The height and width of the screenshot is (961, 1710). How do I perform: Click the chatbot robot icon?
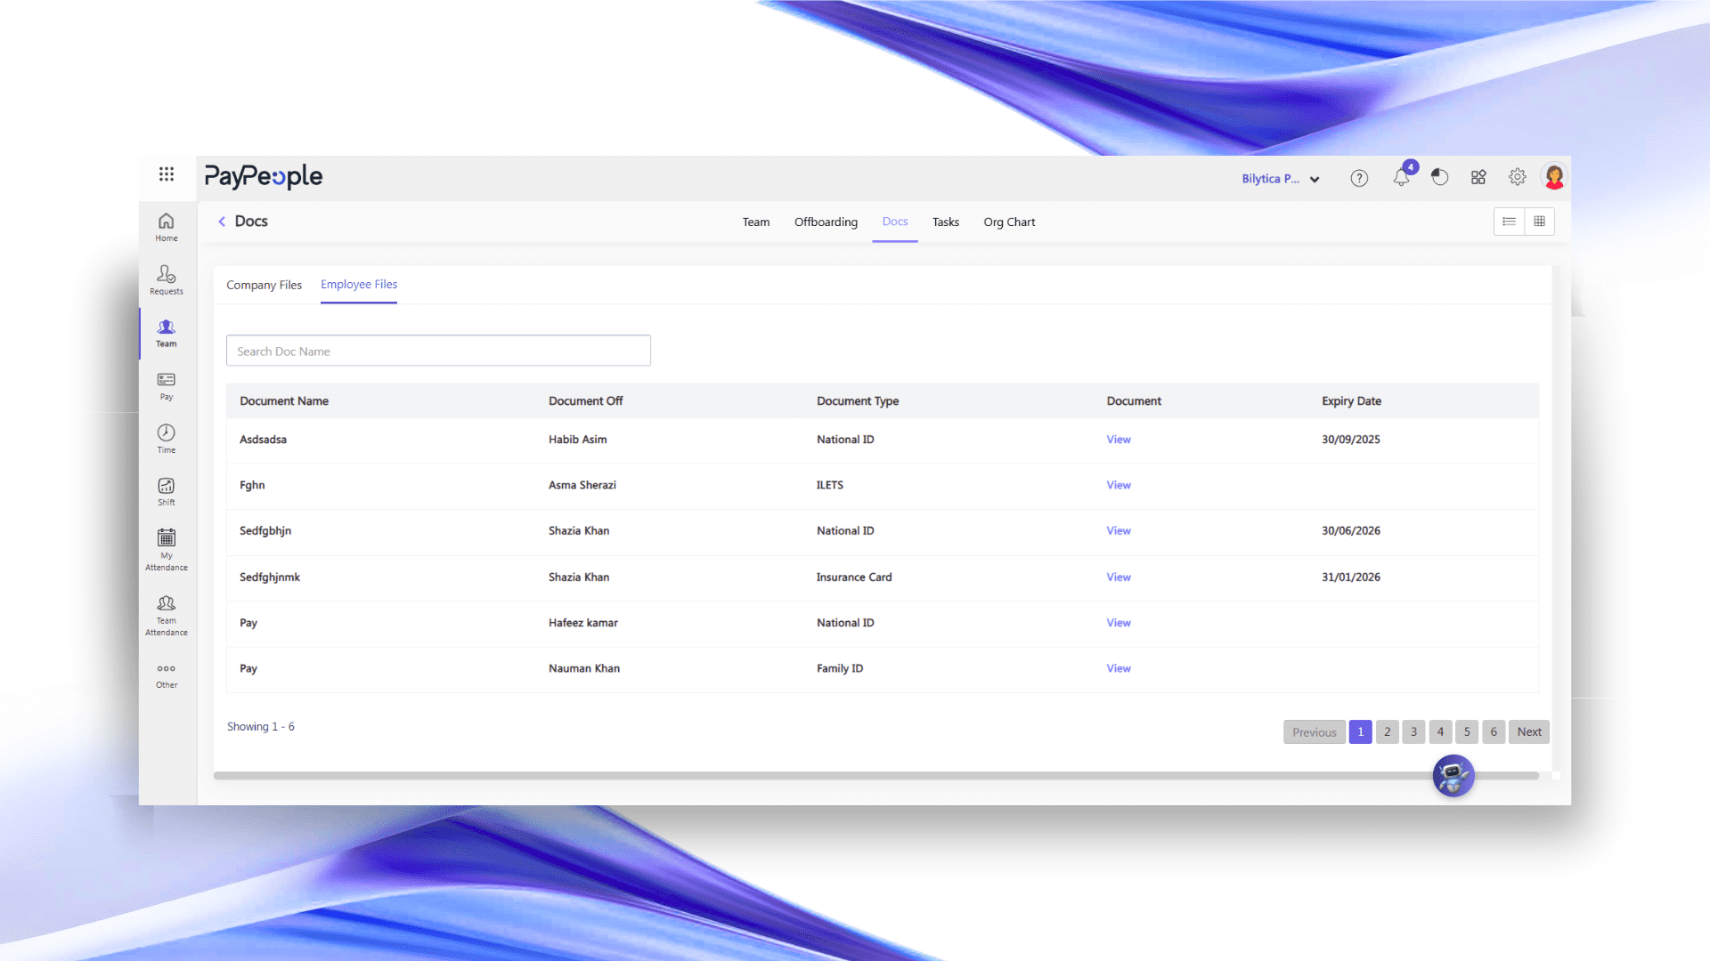pyautogui.click(x=1453, y=776)
